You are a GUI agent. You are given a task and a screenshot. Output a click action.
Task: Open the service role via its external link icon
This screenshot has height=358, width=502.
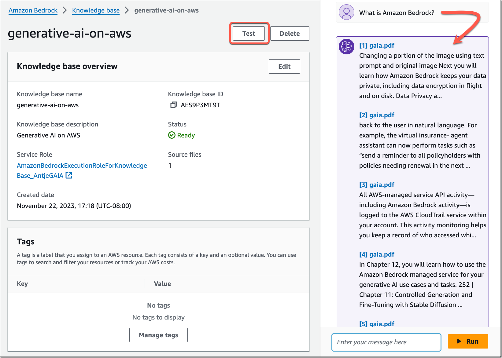[x=69, y=175]
